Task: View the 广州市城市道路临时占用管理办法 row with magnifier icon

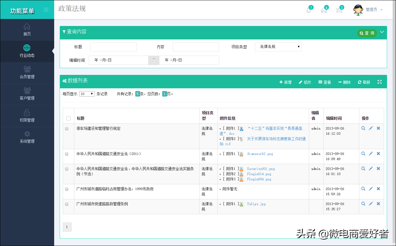Action: [x=363, y=189]
